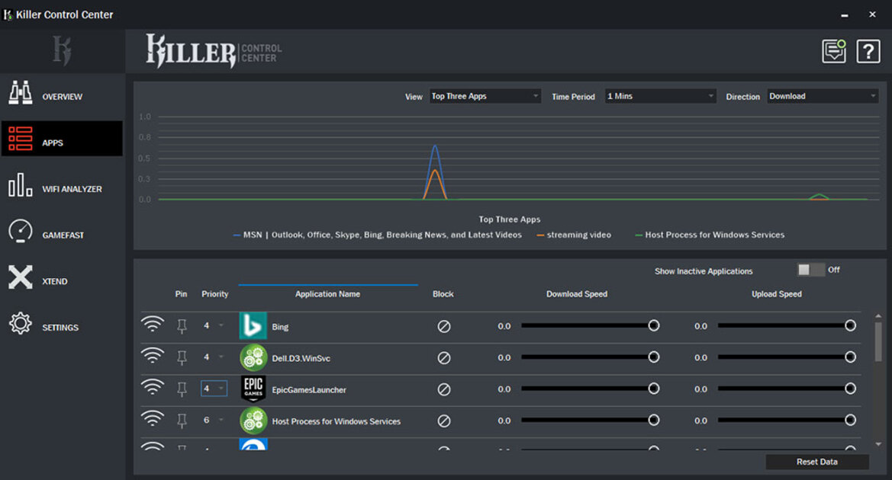This screenshot has width=892, height=480.
Task: Open priority dropdown for Host Process row
Action: coord(214,421)
